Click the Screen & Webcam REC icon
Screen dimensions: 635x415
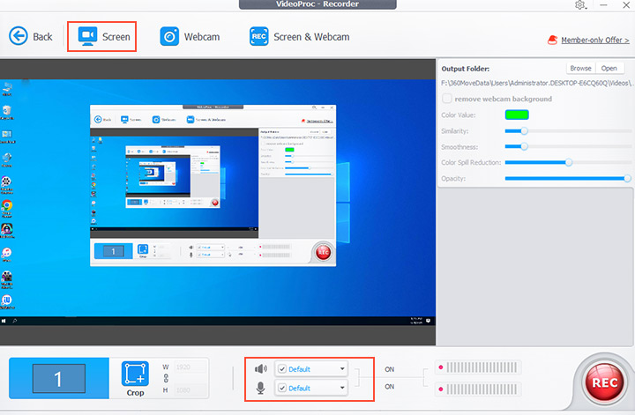(258, 36)
